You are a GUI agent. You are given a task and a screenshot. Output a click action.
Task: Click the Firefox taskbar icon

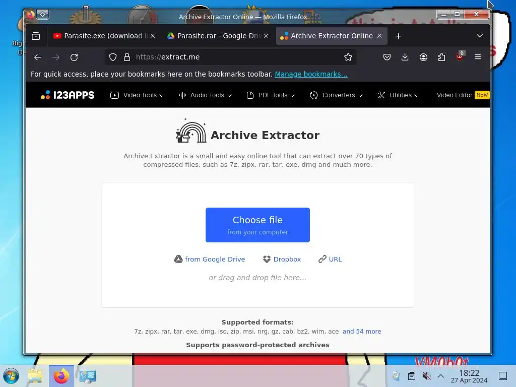[x=61, y=376]
